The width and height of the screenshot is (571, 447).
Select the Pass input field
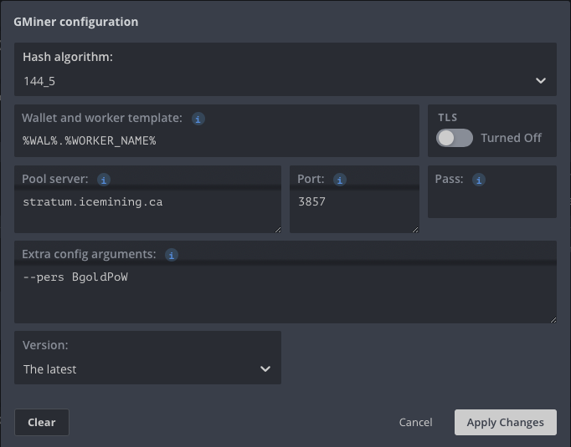click(x=491, y=202)
